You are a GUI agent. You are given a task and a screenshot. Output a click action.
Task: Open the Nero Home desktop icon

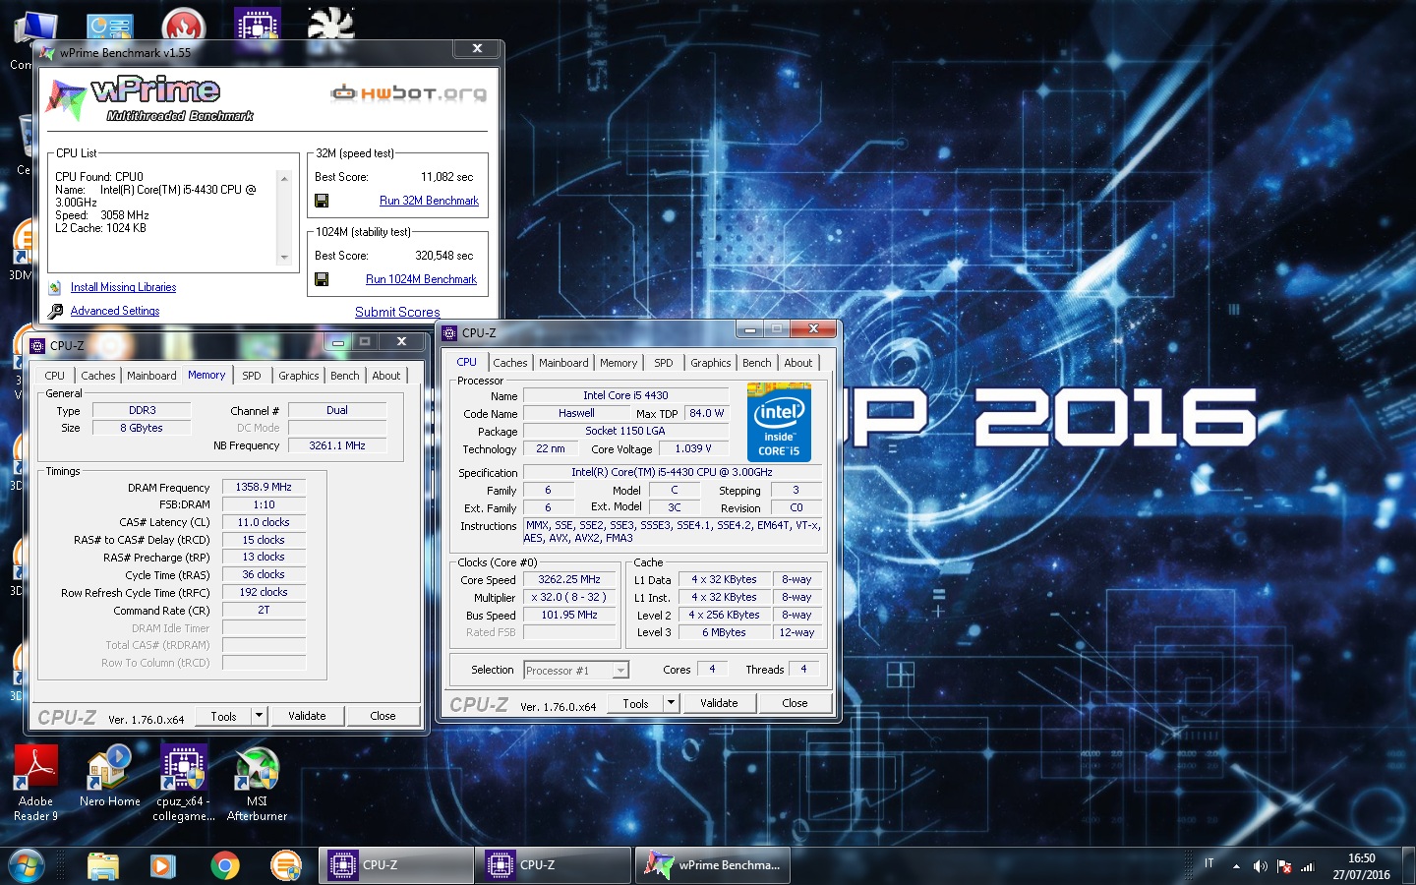coord(110,778)
